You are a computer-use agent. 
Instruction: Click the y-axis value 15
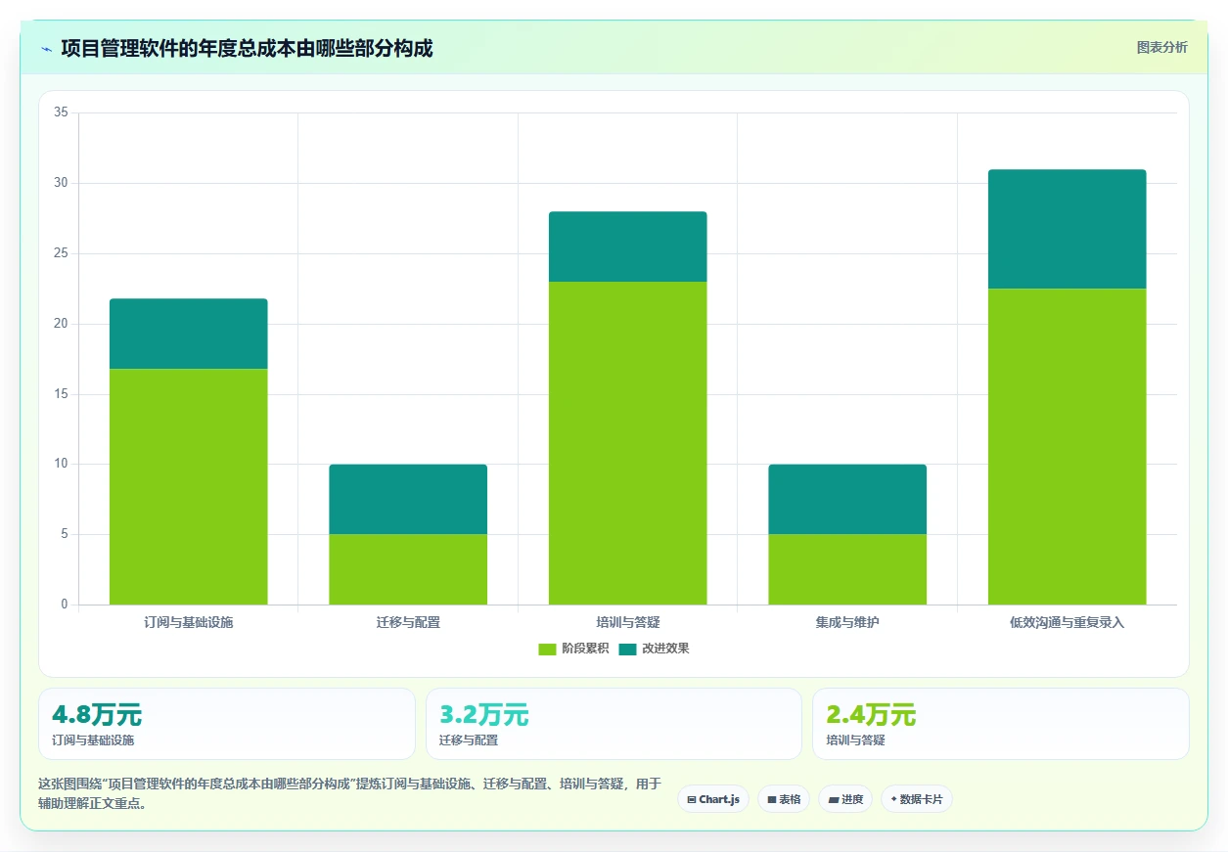pos(61,394)
